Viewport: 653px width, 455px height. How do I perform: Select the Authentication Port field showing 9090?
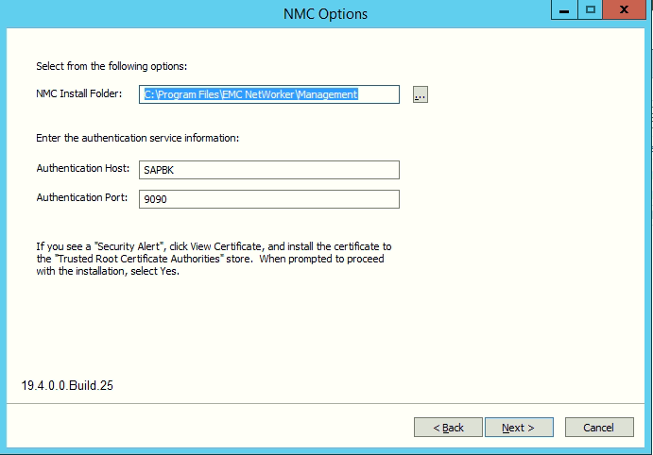pyautogui.click(x=268, y=199)
